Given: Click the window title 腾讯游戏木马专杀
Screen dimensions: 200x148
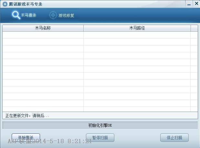Looking at the screenshot, I should pyautogui.click(x=26, y=4).
